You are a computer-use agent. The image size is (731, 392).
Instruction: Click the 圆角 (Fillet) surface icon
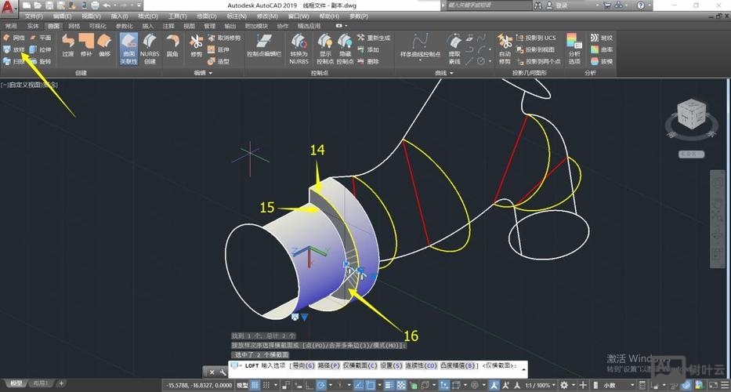coord(172,45)
